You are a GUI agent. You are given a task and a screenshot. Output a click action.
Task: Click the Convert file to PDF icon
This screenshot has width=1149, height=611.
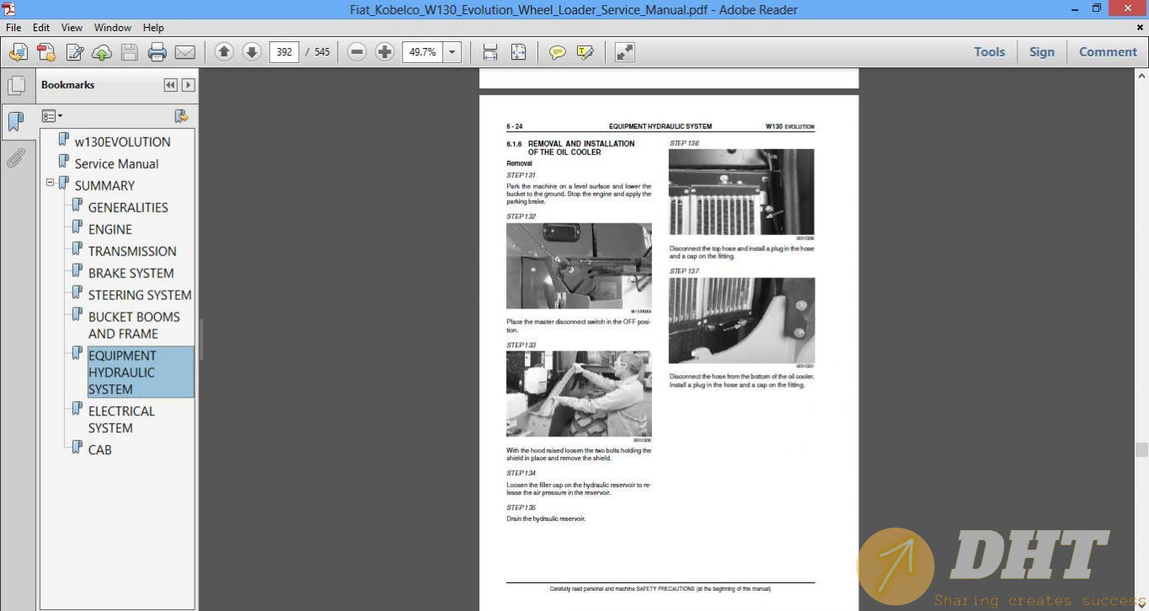pyautogui.click(x=46, y=52)
